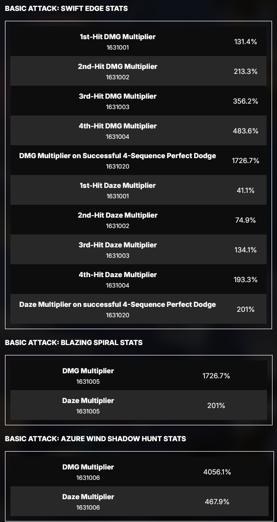Click the 213.3% value
This screenshot has height=522, width=277.
[x=246, y=71]
